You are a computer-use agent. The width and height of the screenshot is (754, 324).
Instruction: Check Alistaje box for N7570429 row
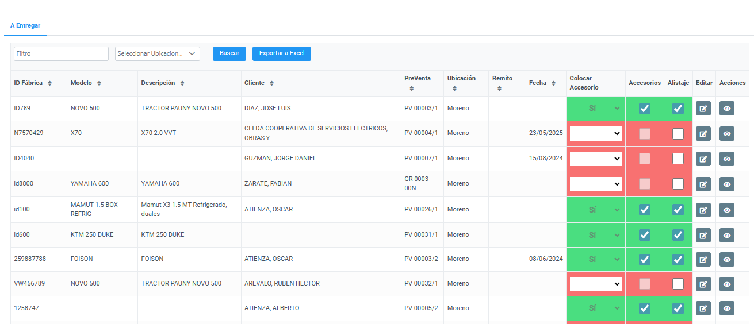tap(678, 133)
